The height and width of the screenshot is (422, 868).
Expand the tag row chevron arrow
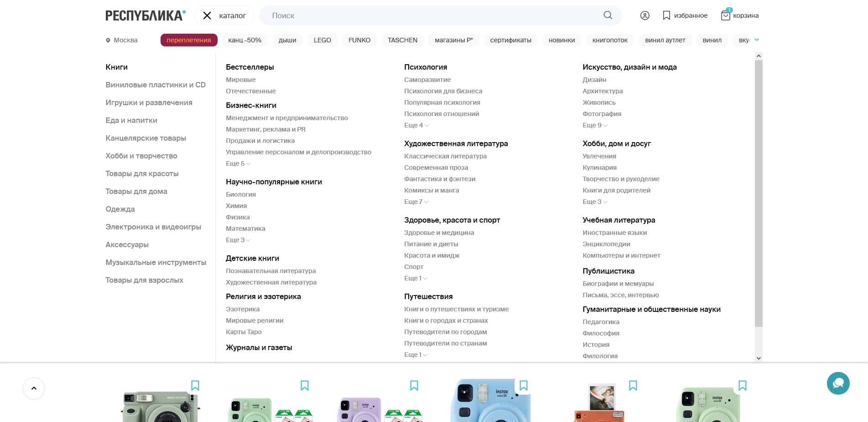[757, 40]
